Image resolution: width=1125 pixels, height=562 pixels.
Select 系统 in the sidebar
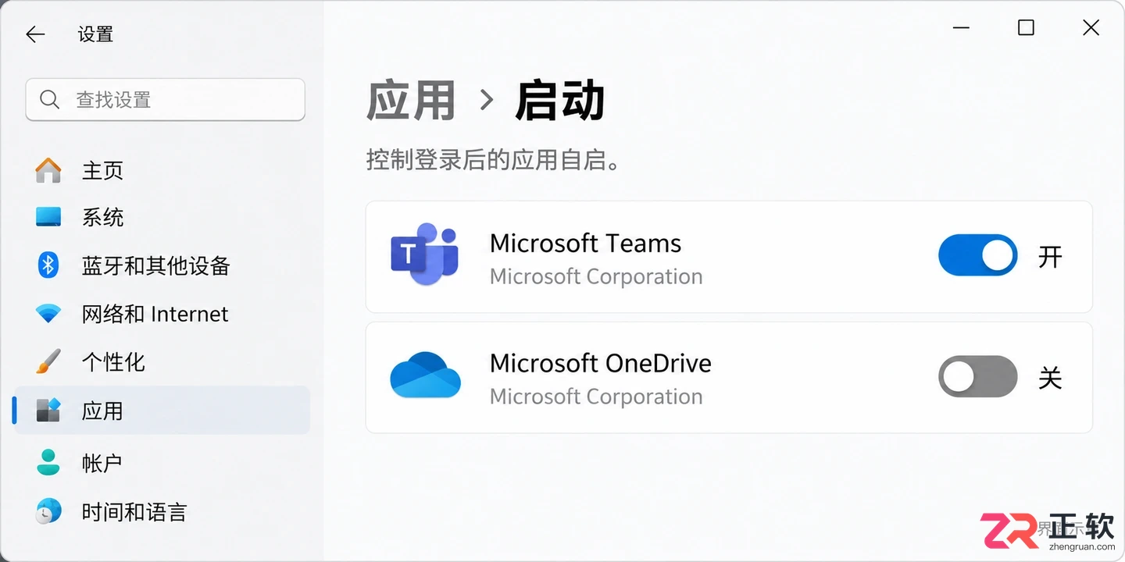(x=162, y=217)
